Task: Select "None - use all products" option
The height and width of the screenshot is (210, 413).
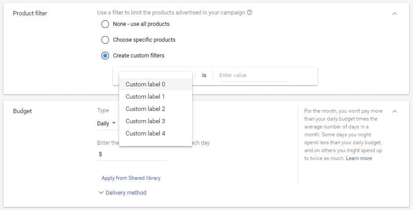Action: pos(105,24)
